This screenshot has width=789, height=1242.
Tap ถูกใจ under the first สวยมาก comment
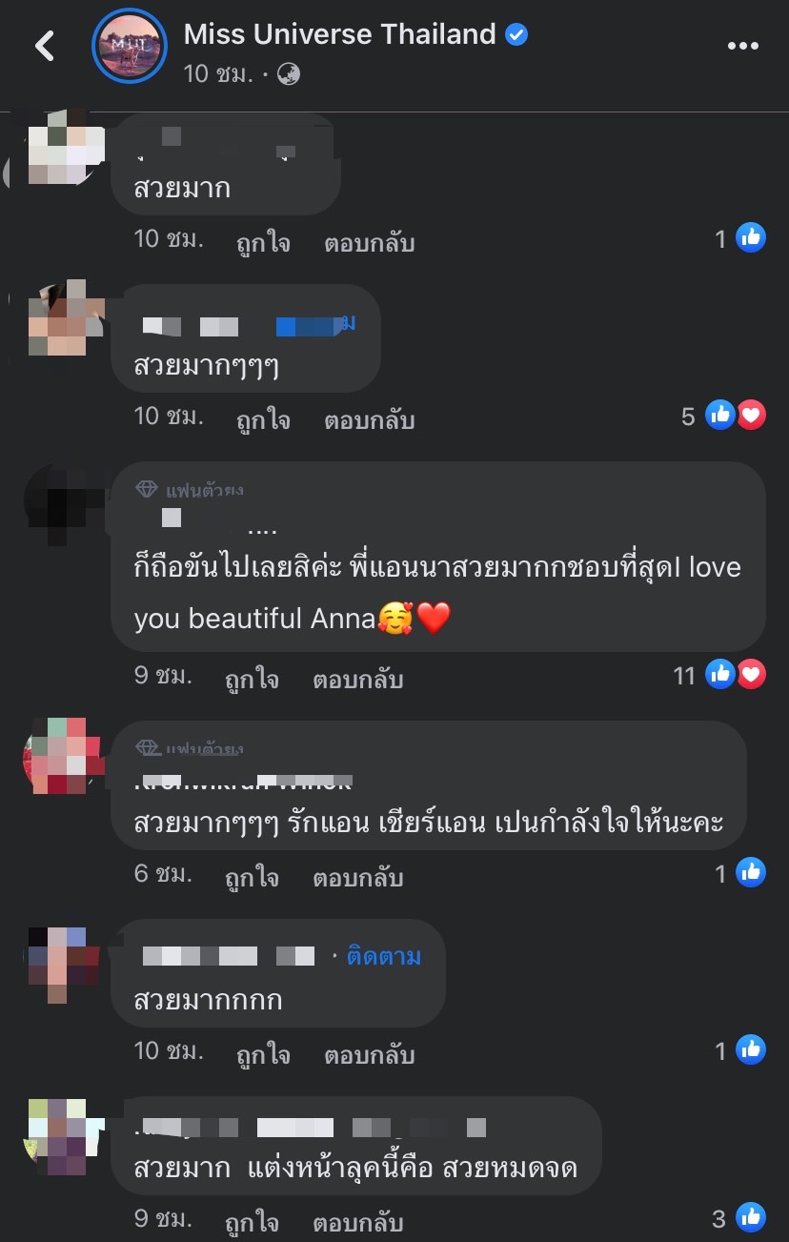click(x=263, y=243)
